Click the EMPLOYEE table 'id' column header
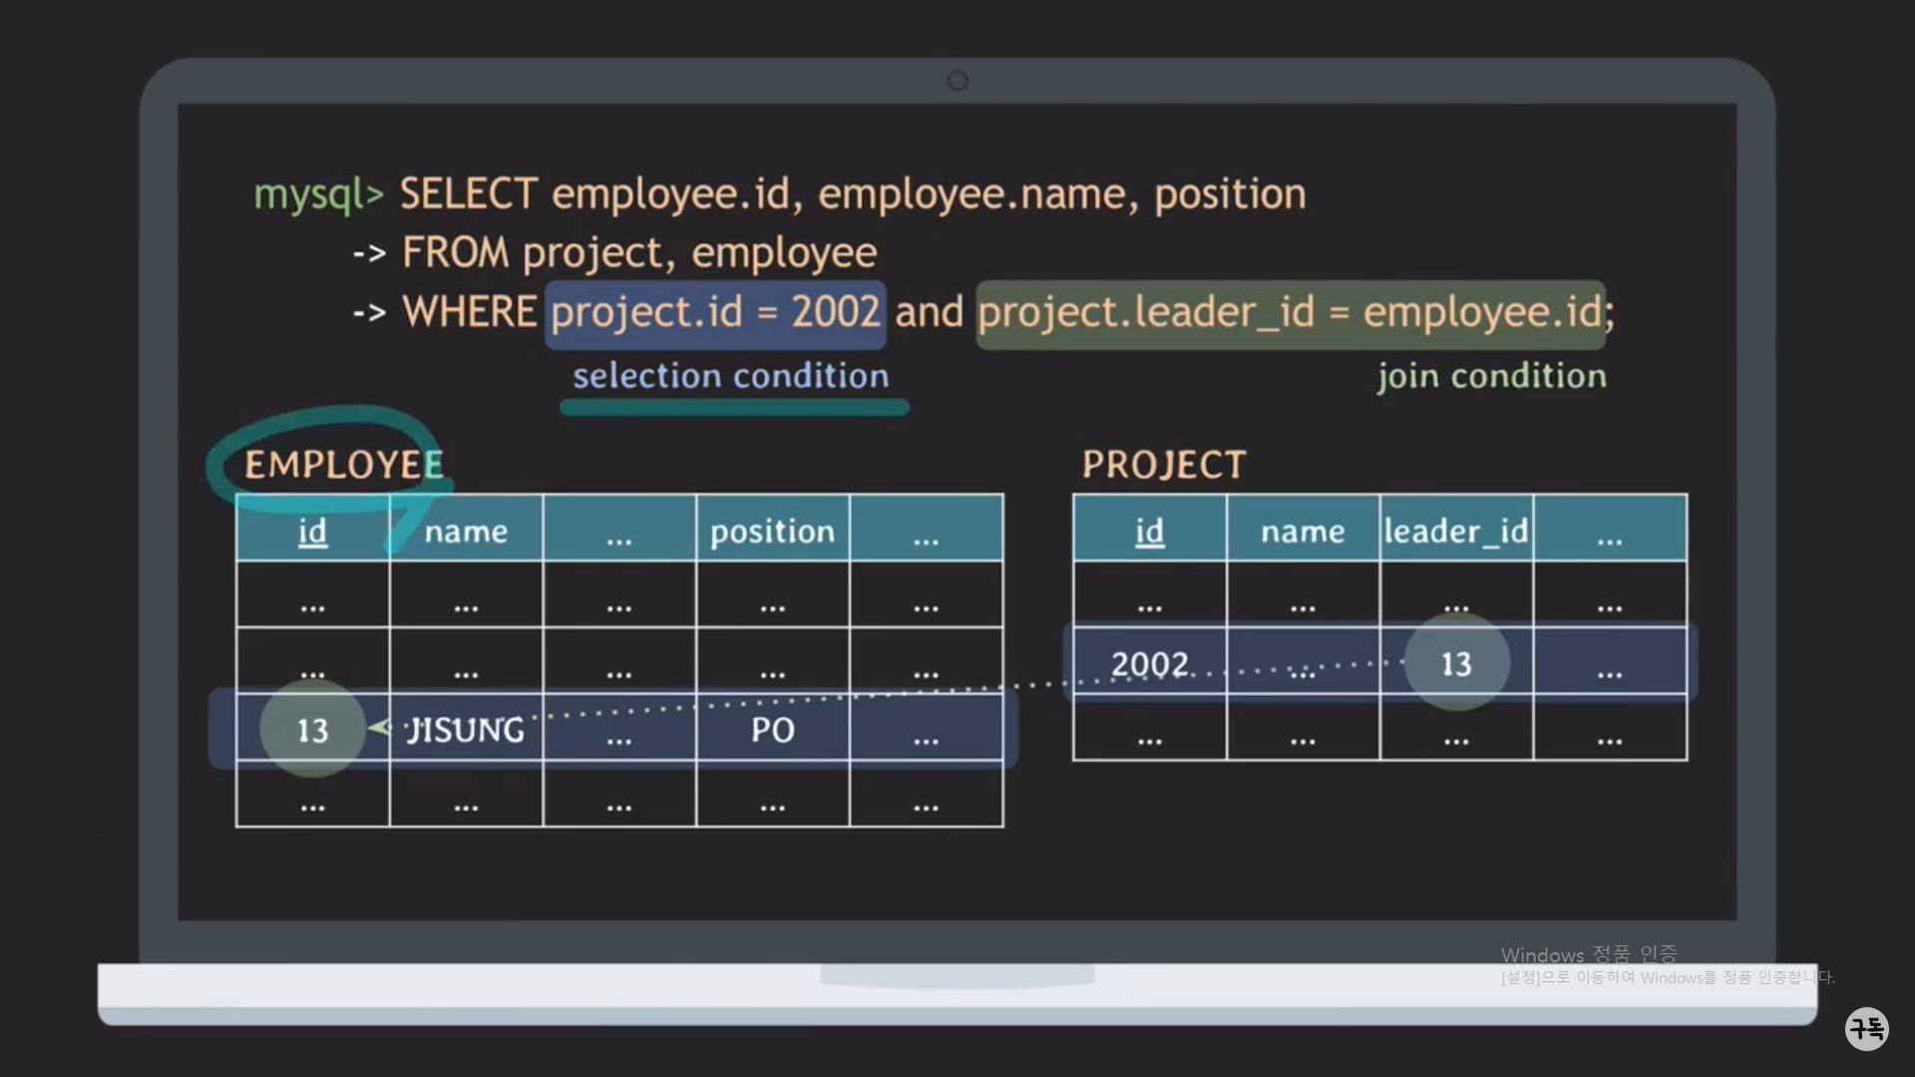Screen dimensions: 1915x1077 [x=312, y=531]
